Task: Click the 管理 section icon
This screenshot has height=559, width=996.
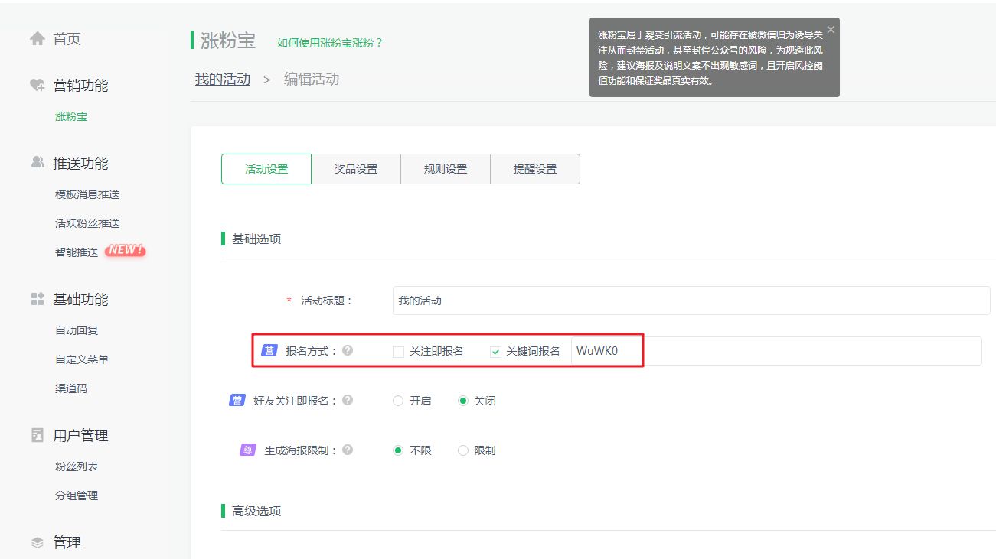Action: (36, 542)
